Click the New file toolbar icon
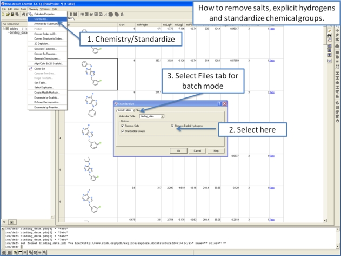Image resolution: width=341 pixels, height=256 pixels. click(x=3, y=14)
